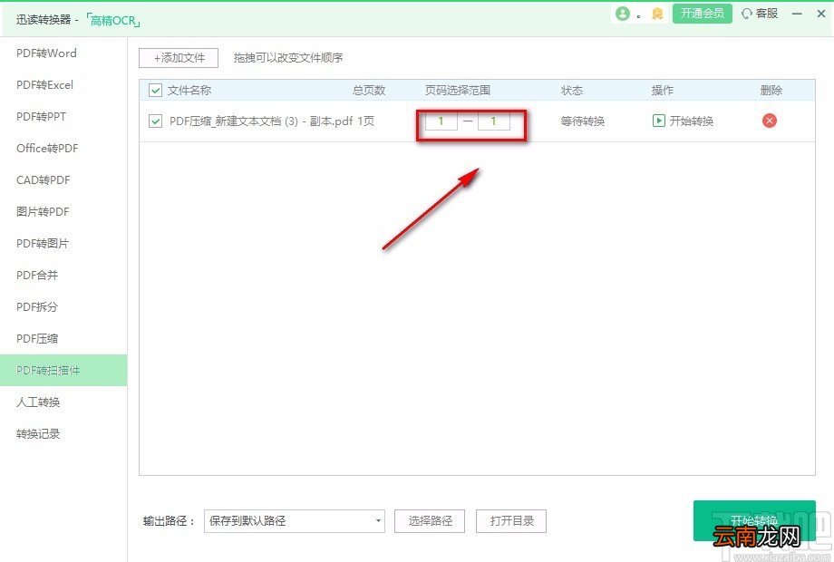Click the large green 开始转换 button
Image resolution: width=834 pixels, height=562 pixels.
click(754, 520)
